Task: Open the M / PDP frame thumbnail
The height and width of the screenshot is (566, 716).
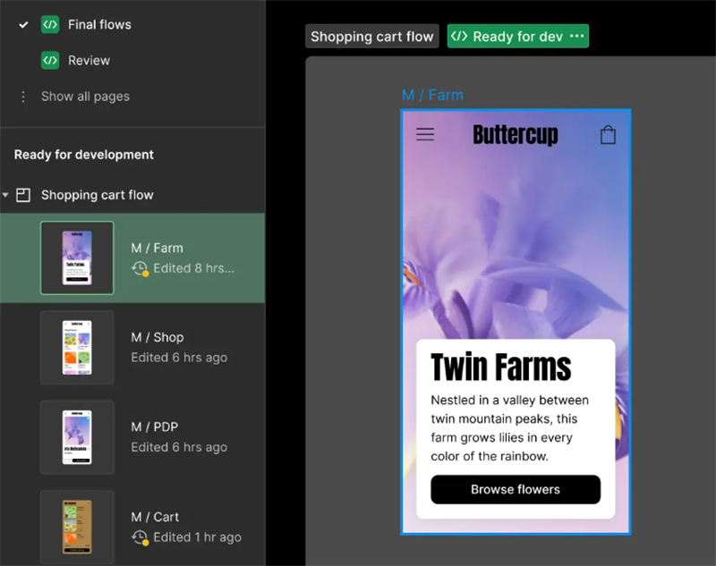Action: tap(77, 437)
